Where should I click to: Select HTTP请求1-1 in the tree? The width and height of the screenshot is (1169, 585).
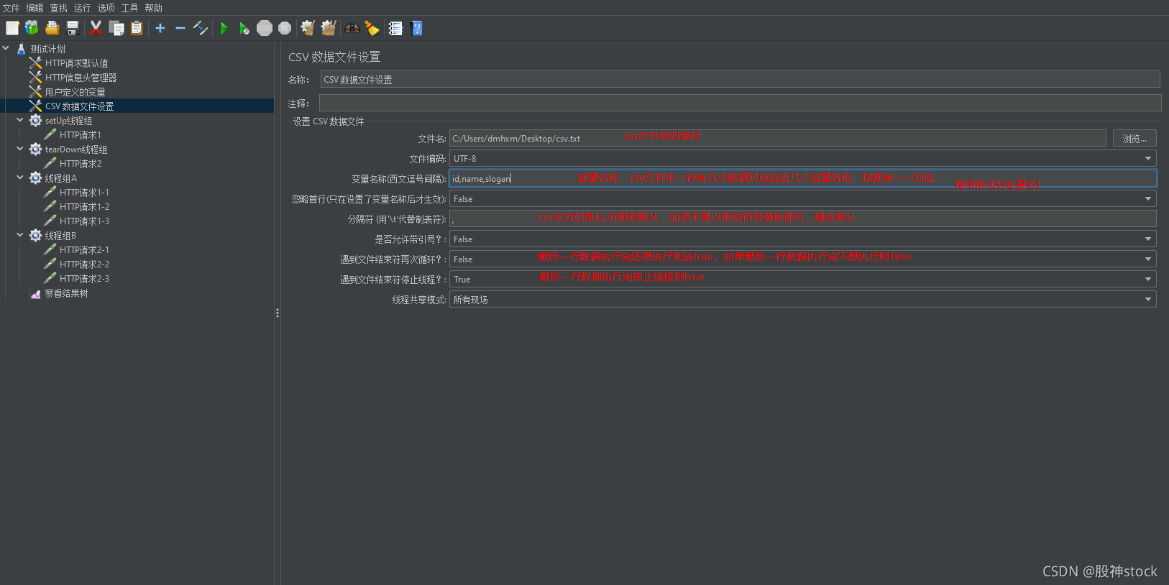click(84, 192)
